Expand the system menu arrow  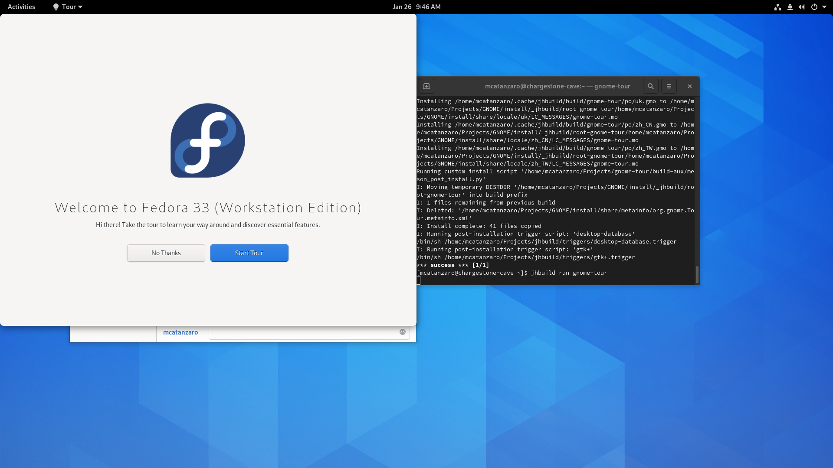pyautogui.click(x=824, y=7)
